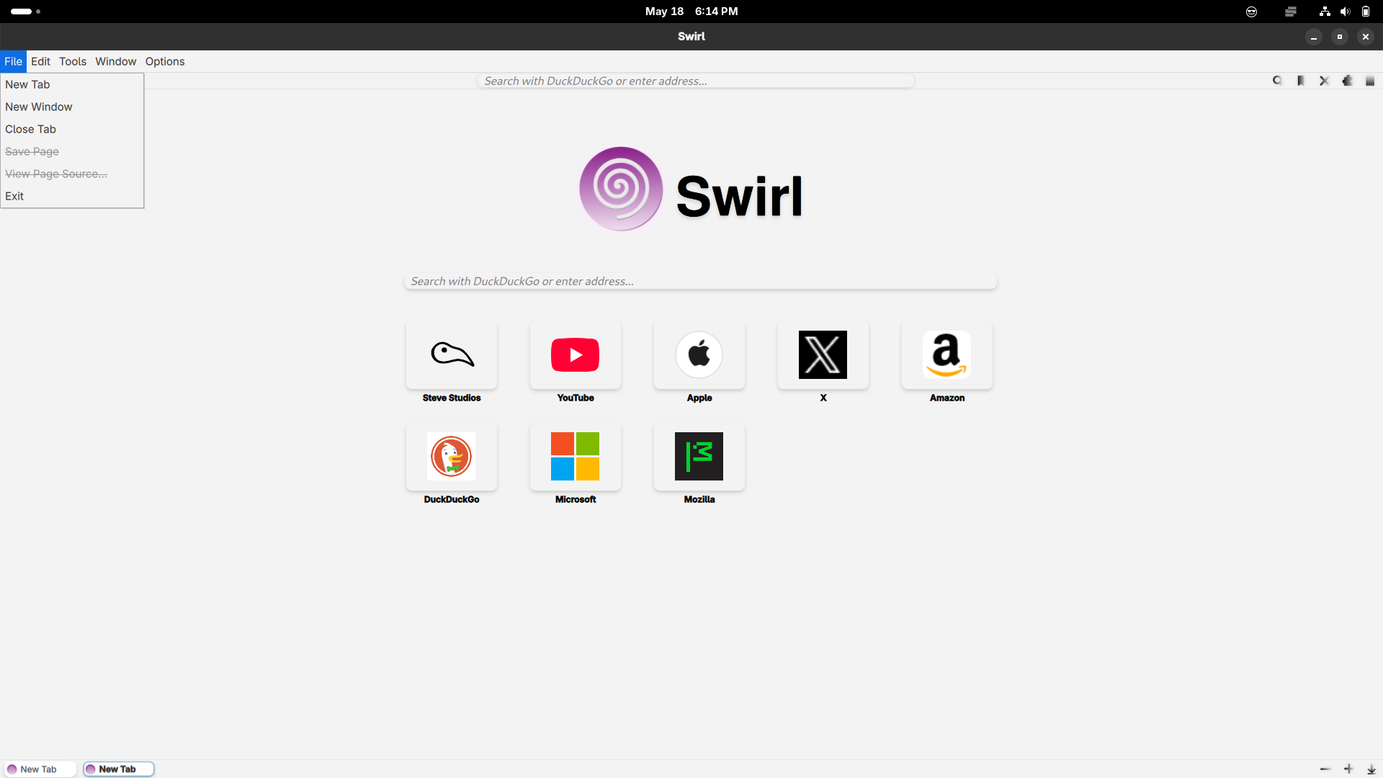Open the Edit menu
Screen dimensions: 1383x778
(x=40, y=61)
